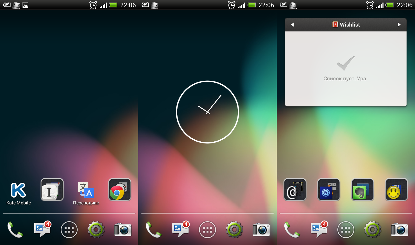This screenshot has height=245, width=415.
Task: Open the folder showing the letter I document icon
Action: coord(52,190)
